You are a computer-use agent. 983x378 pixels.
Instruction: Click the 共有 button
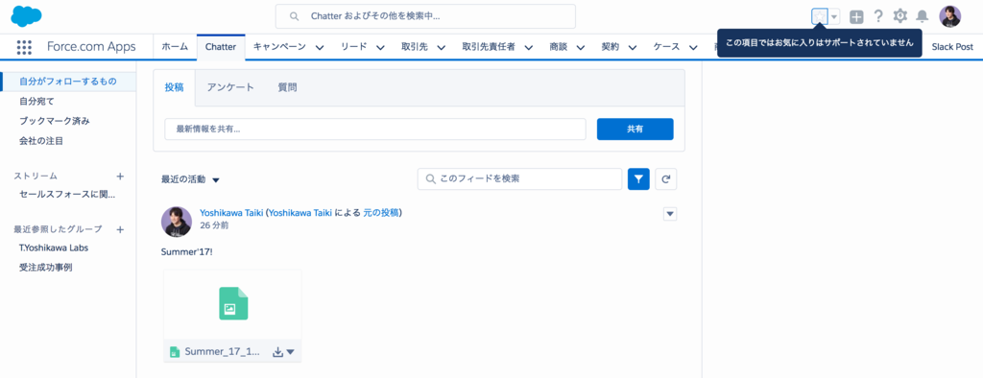635,130
